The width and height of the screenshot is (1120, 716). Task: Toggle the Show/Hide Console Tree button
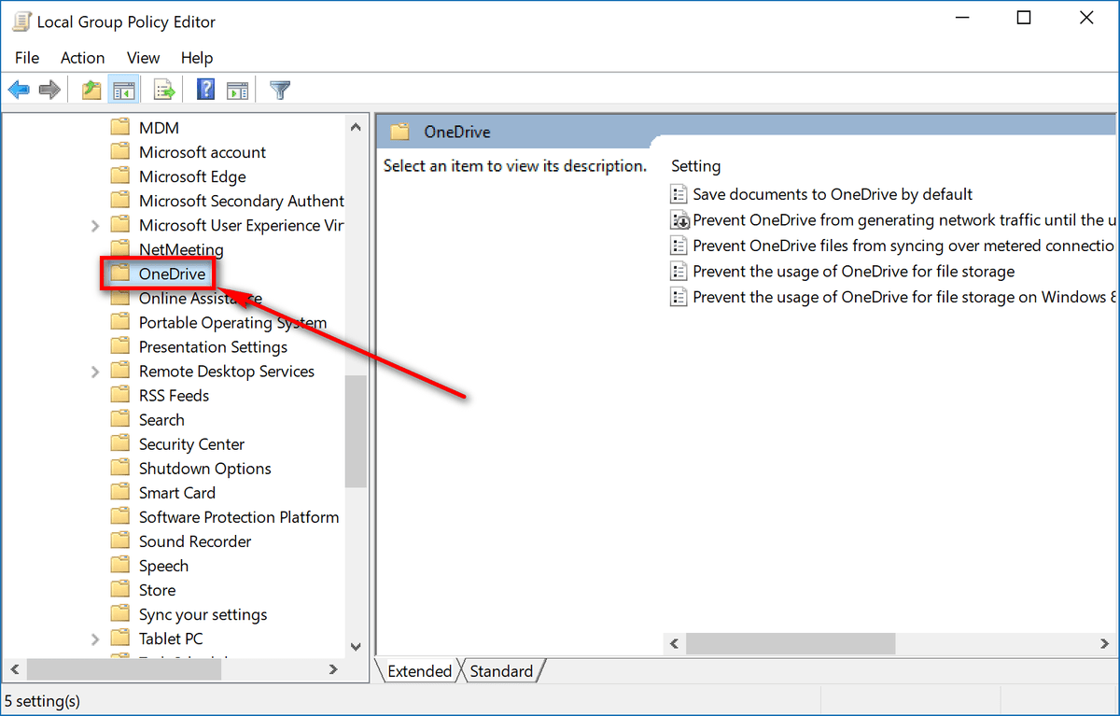123,91
